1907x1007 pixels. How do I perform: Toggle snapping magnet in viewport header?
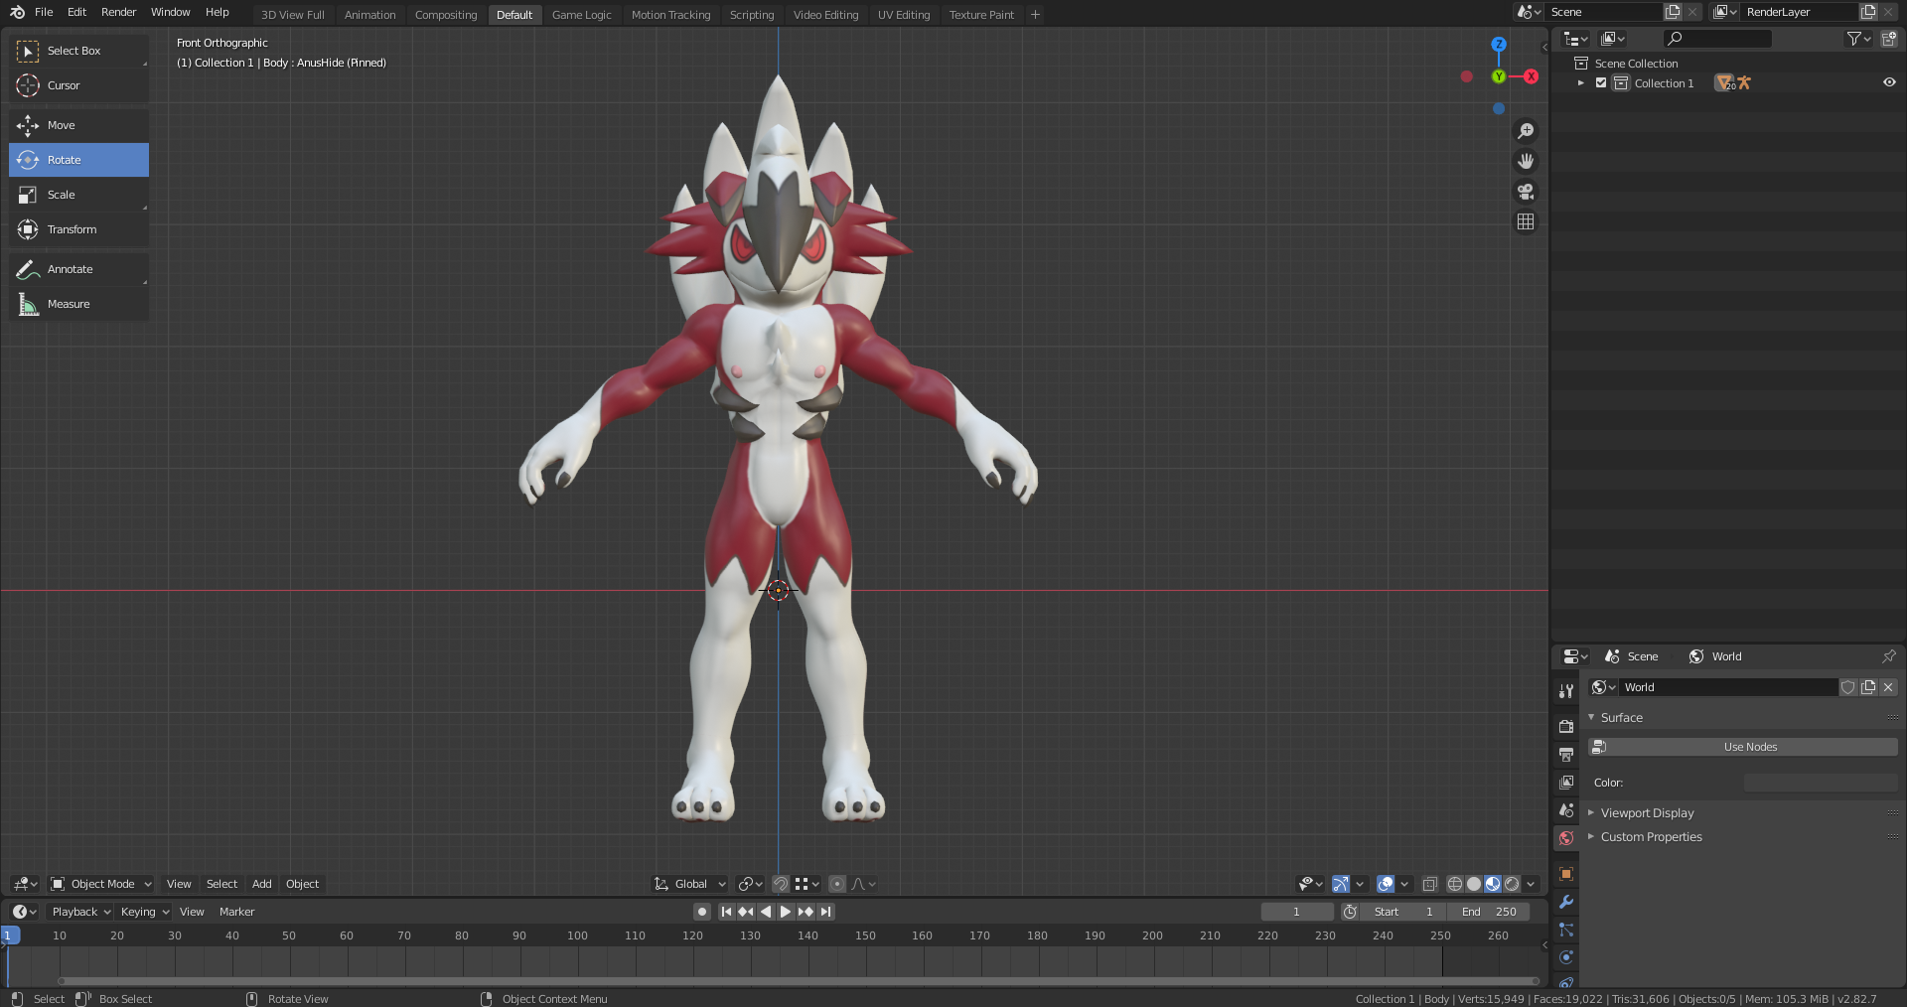pyautogui.click(x=781, y=884)
